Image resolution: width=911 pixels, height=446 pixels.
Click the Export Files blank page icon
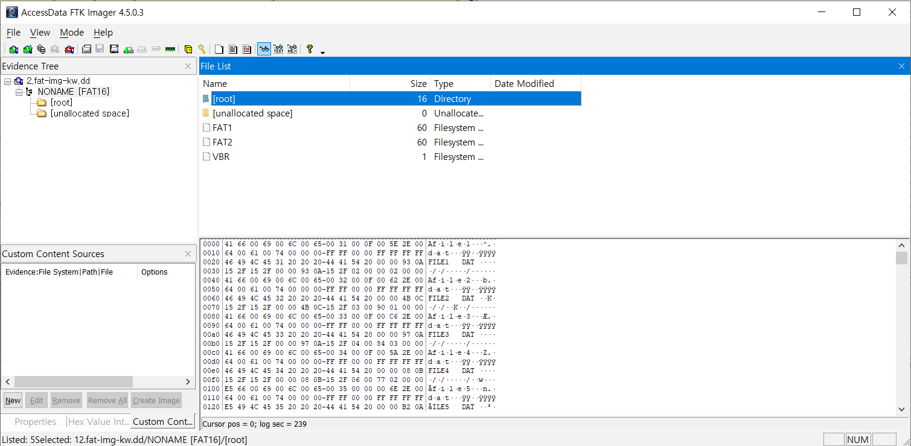(x=219, y=49)
